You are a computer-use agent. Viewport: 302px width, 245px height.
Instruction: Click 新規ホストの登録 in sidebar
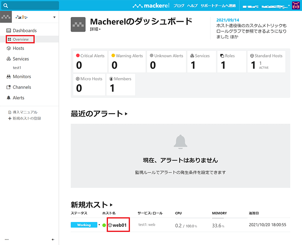pyautogui.click(x=26, y=119)
